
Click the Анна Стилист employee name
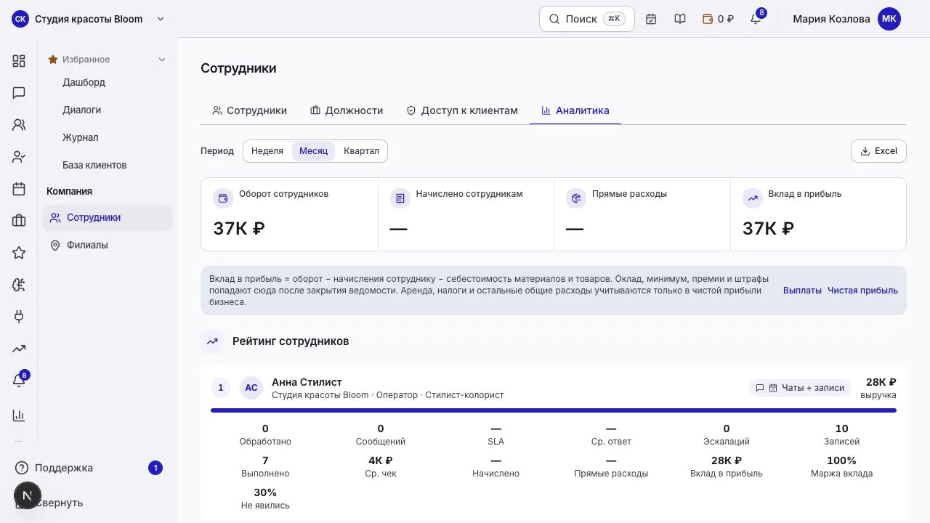[307, 382]
